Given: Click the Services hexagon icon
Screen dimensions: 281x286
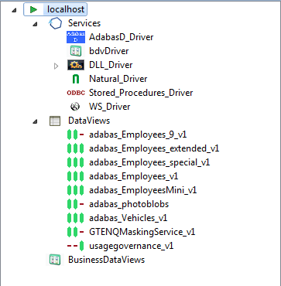Looking at the screenshot, I should point(56,23).
